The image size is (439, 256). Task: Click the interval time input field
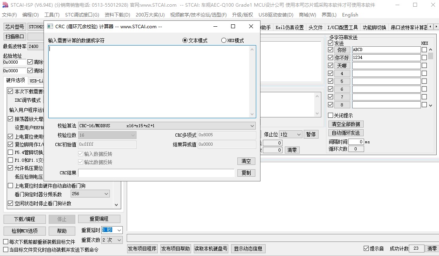point(356,142)
